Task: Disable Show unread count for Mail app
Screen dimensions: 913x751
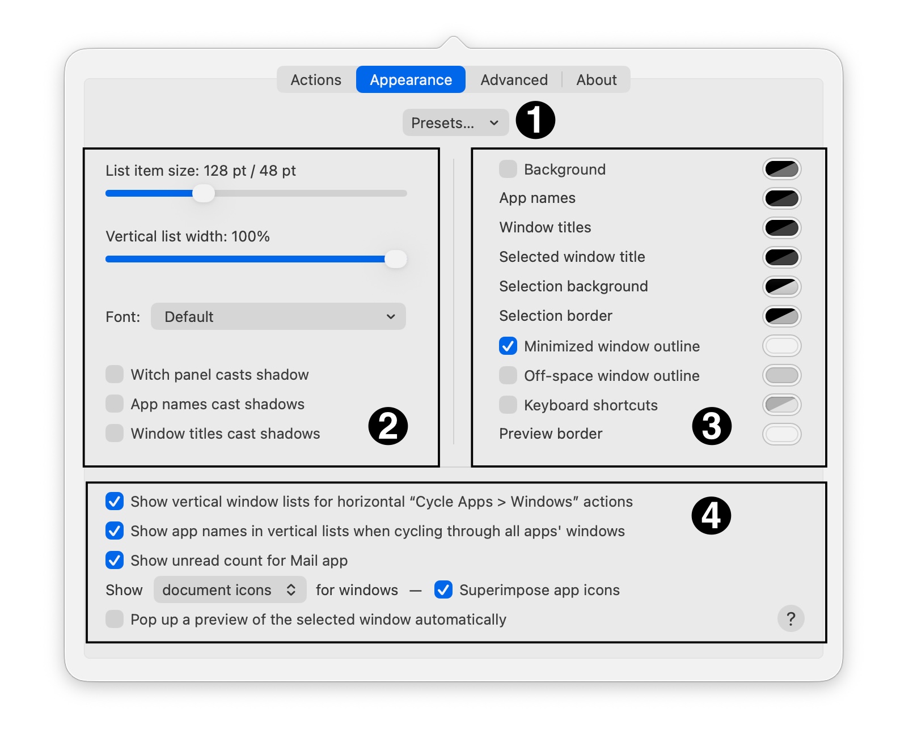Action: pos(115,561)
